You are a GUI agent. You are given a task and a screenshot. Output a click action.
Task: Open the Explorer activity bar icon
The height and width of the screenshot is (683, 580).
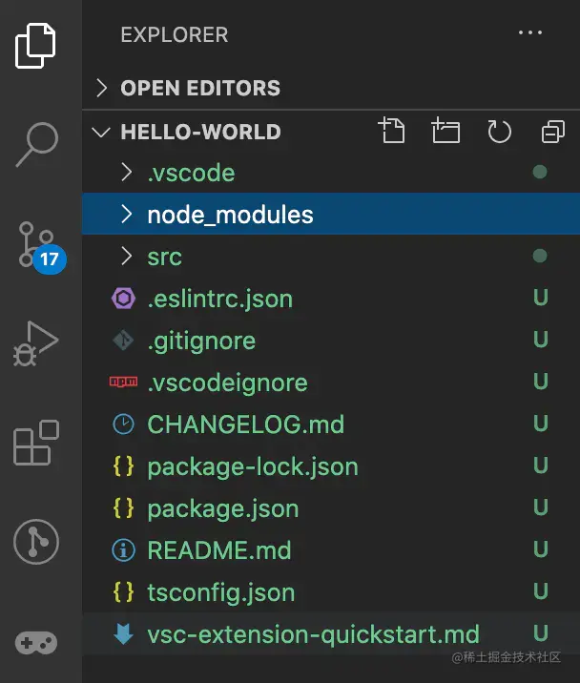(x=36, y=44)
